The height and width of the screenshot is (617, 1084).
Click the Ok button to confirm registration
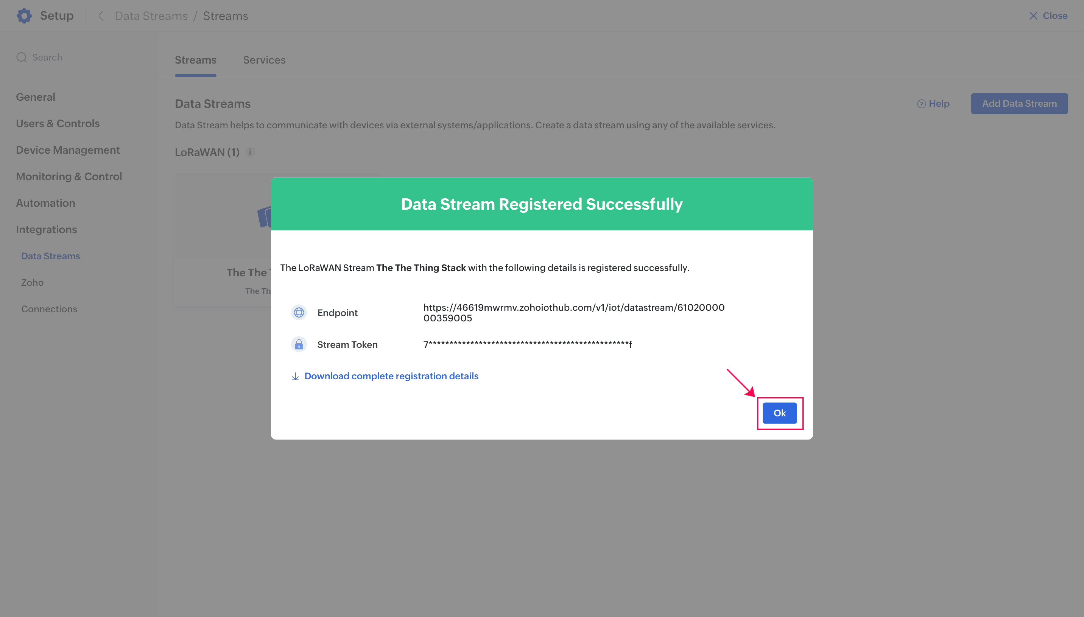779,413
